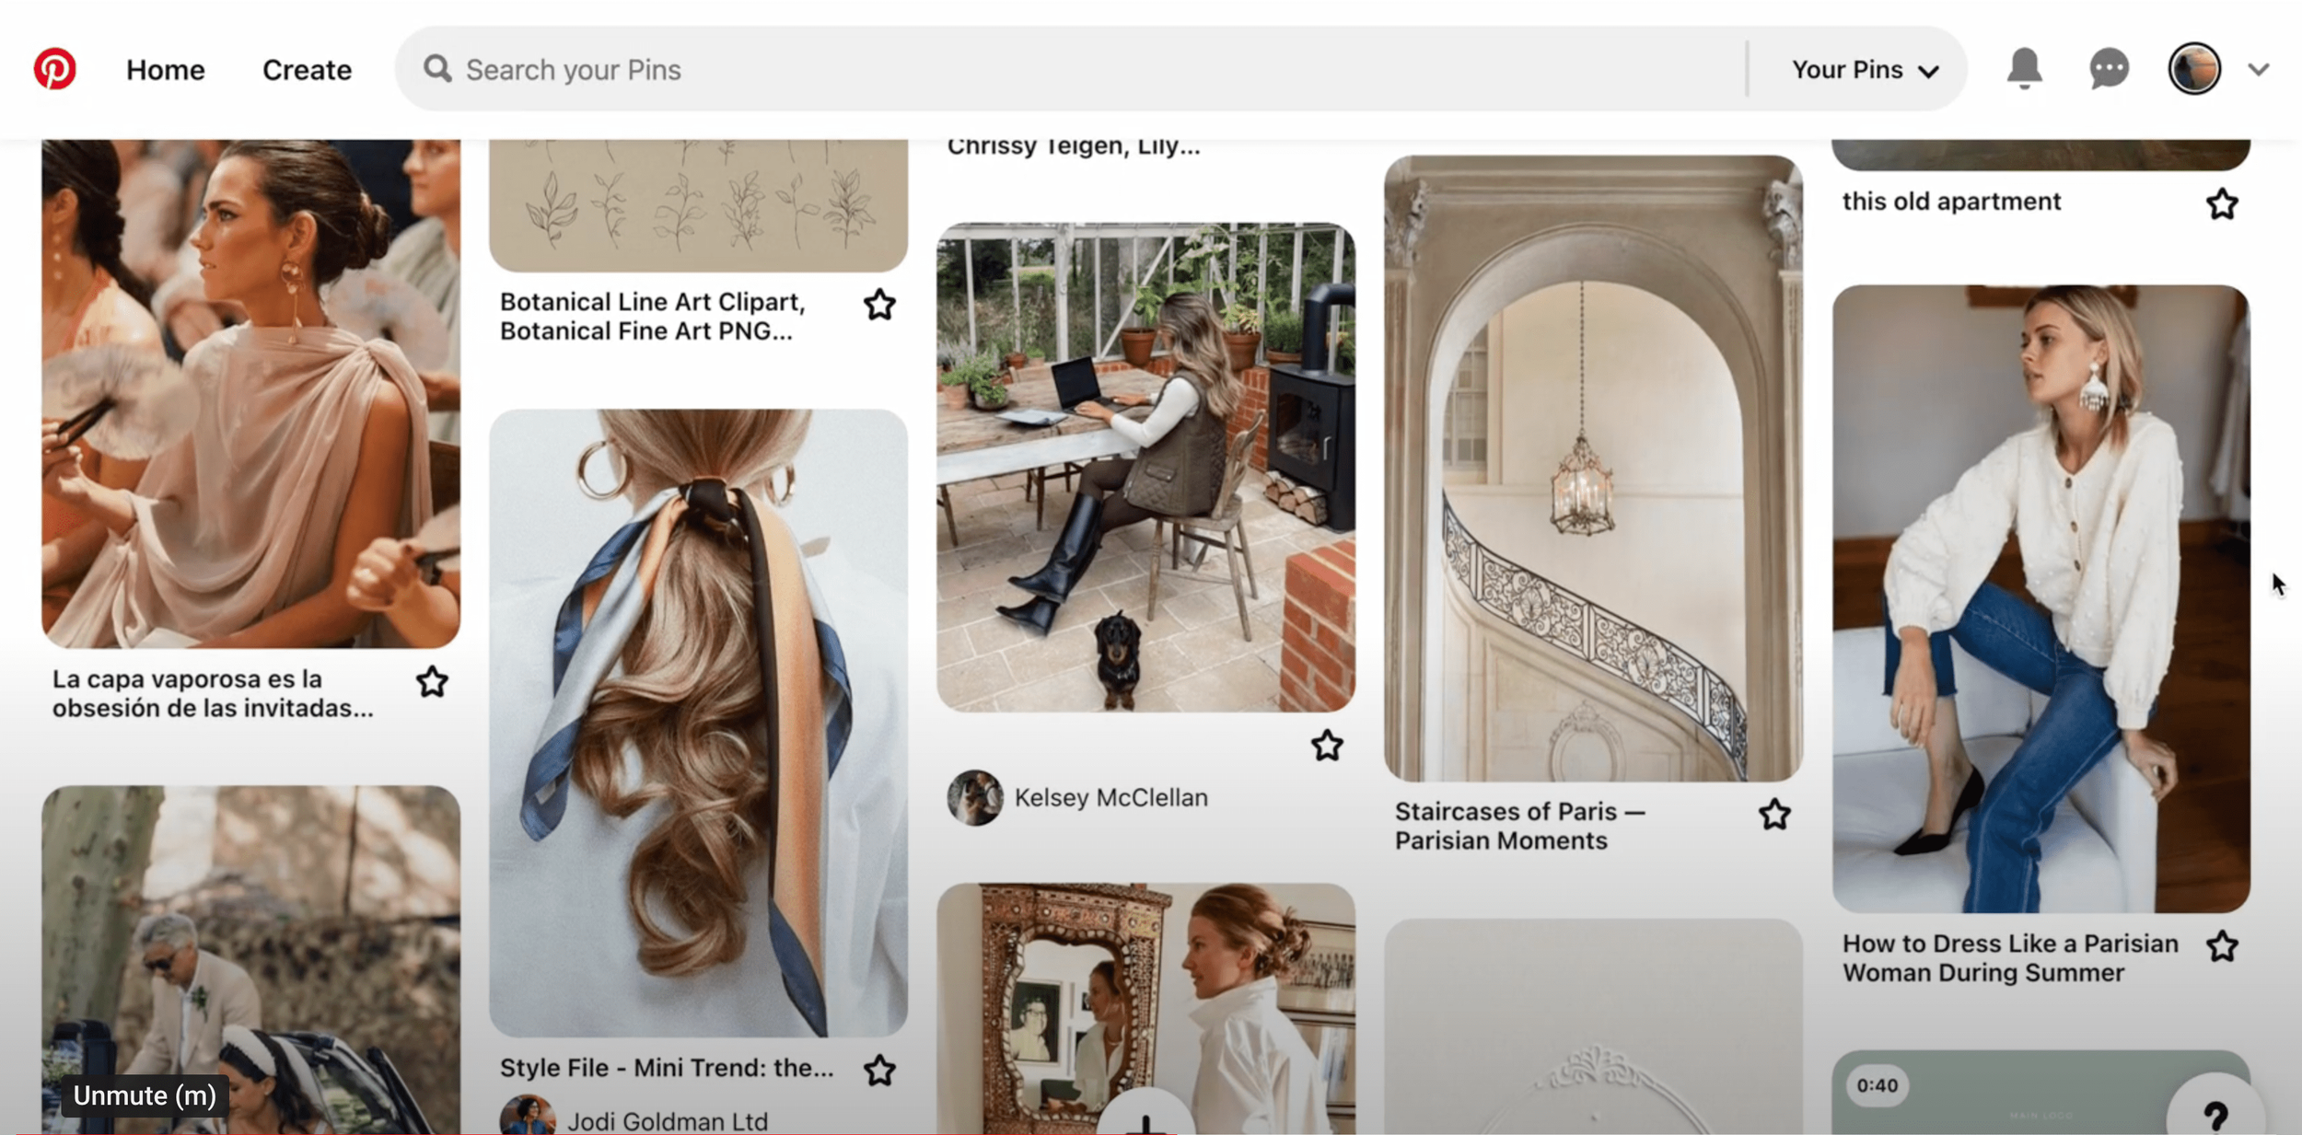Open Jodi Goldman Ltd profile link
The width and height of the screenshot is (2302, 1135).
[x=667, y=1121]
